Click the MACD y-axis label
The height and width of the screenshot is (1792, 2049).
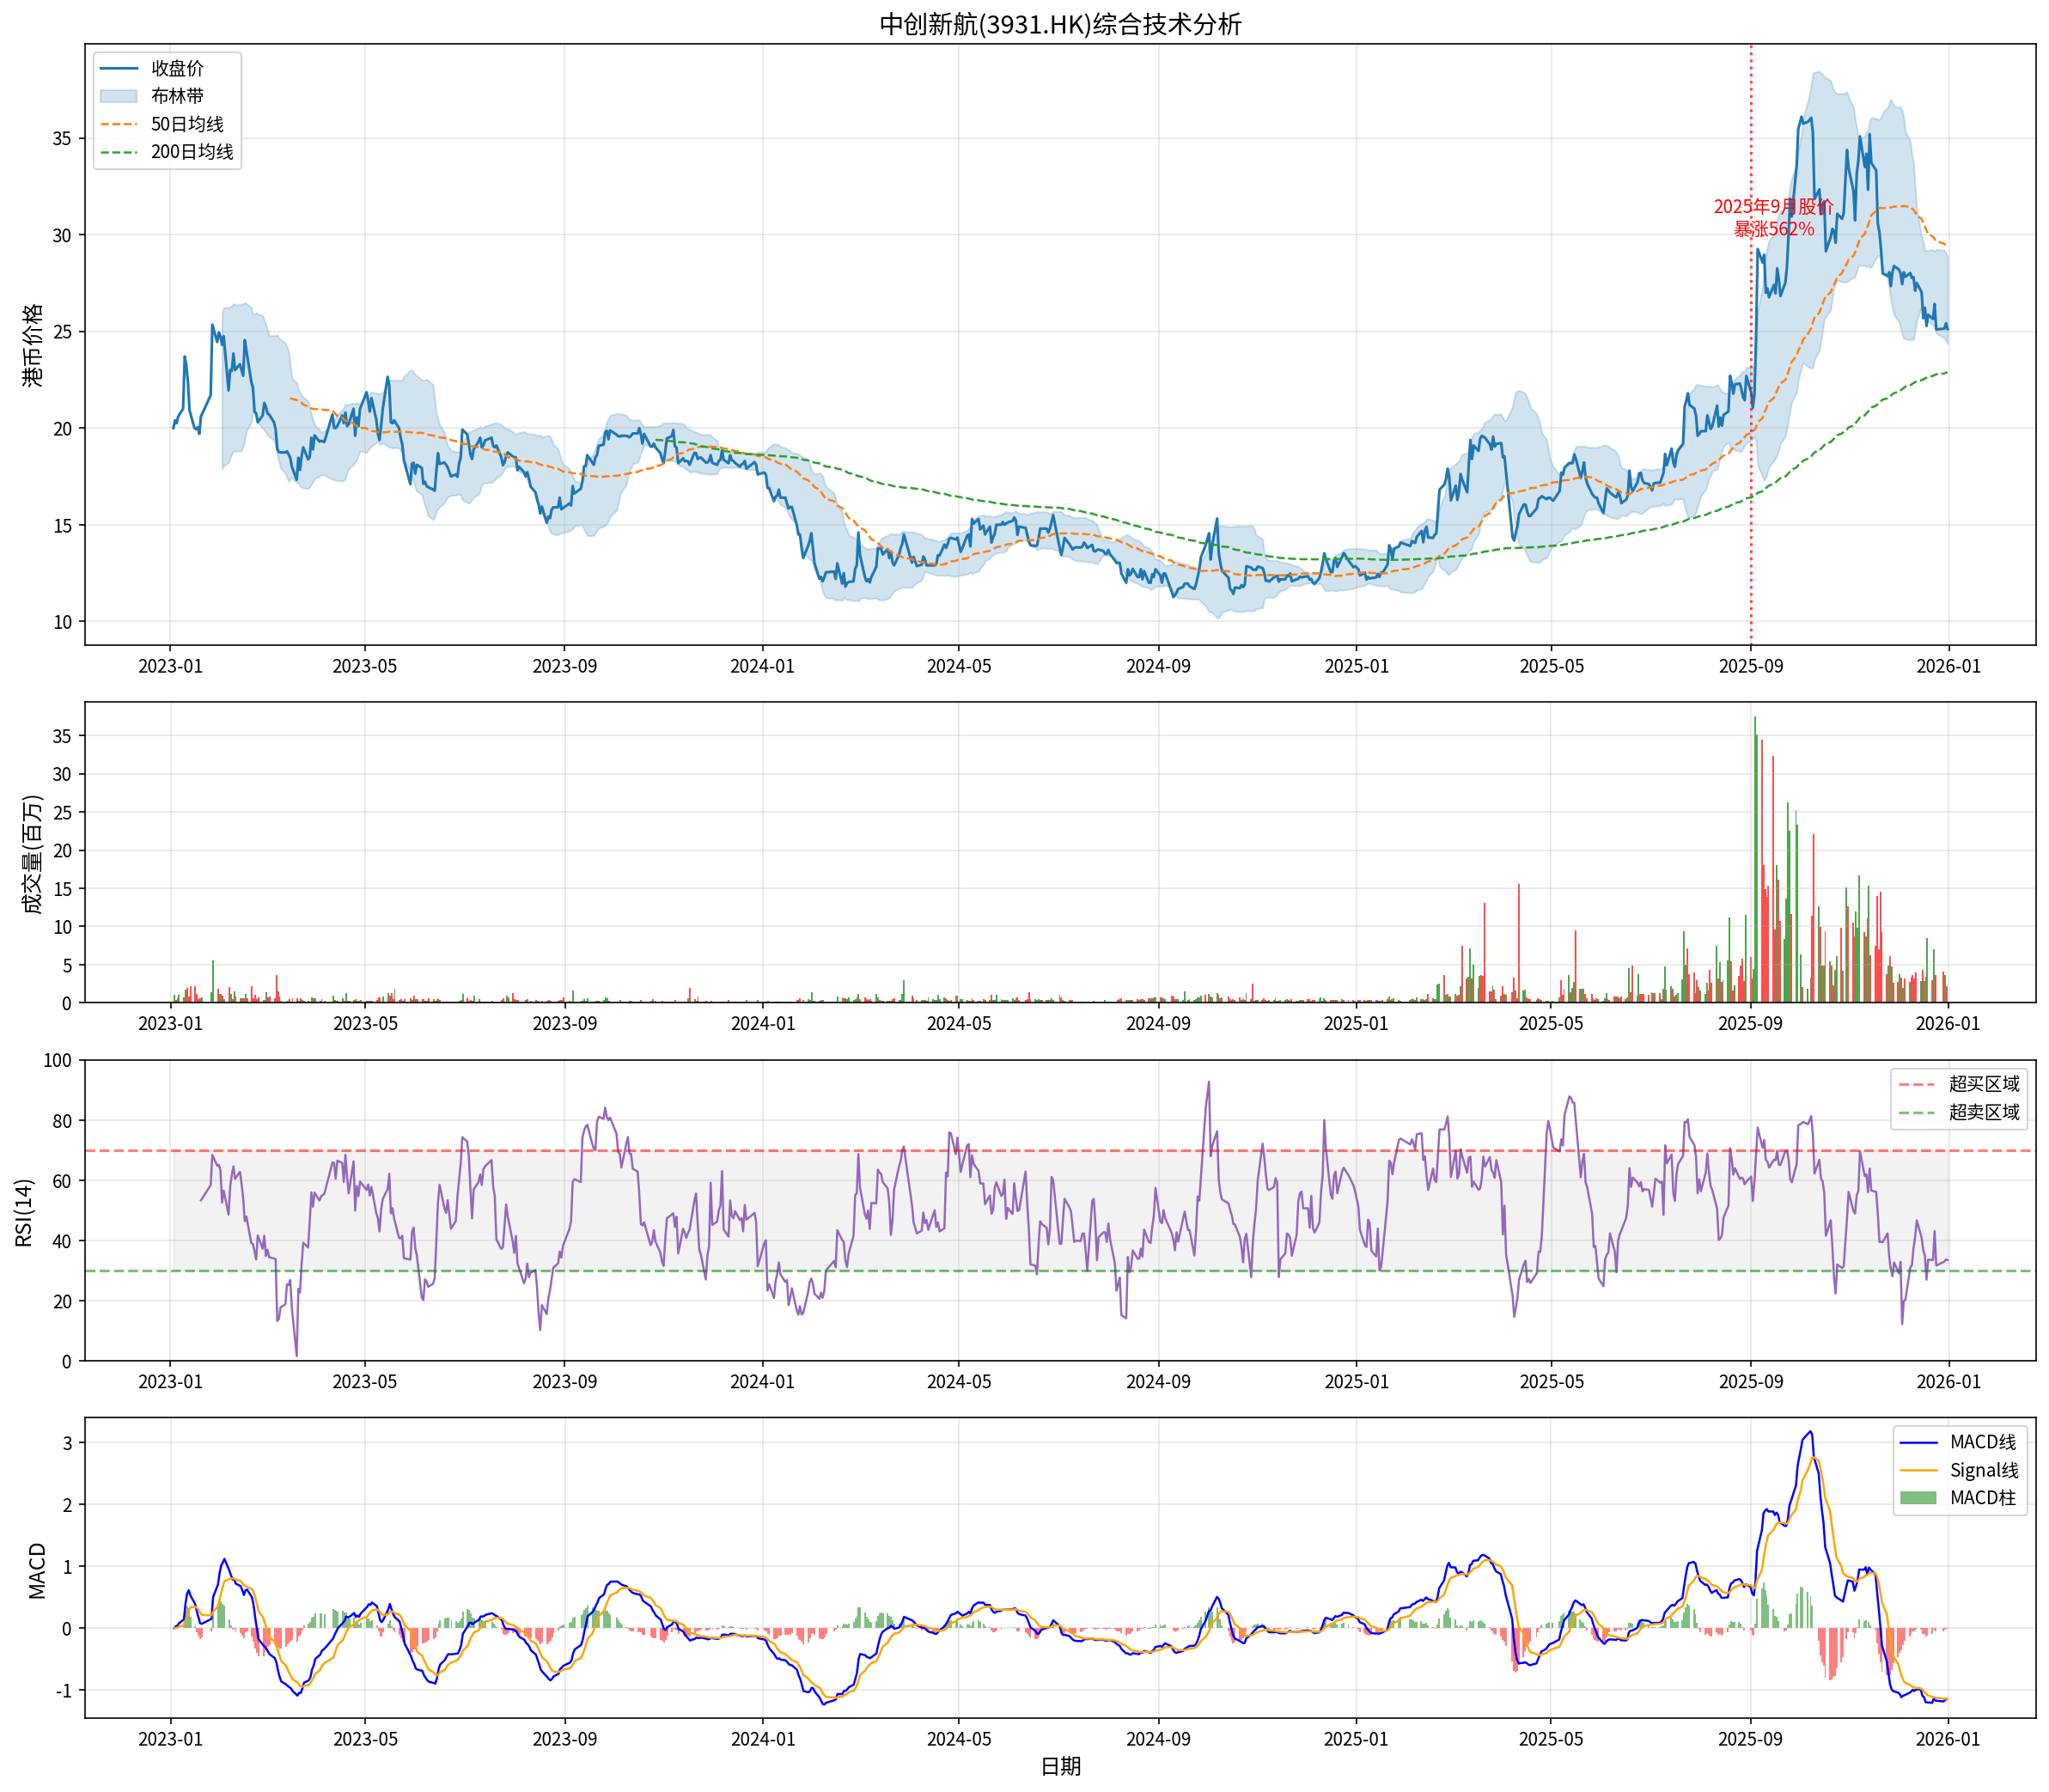[x=37, y=1571]
